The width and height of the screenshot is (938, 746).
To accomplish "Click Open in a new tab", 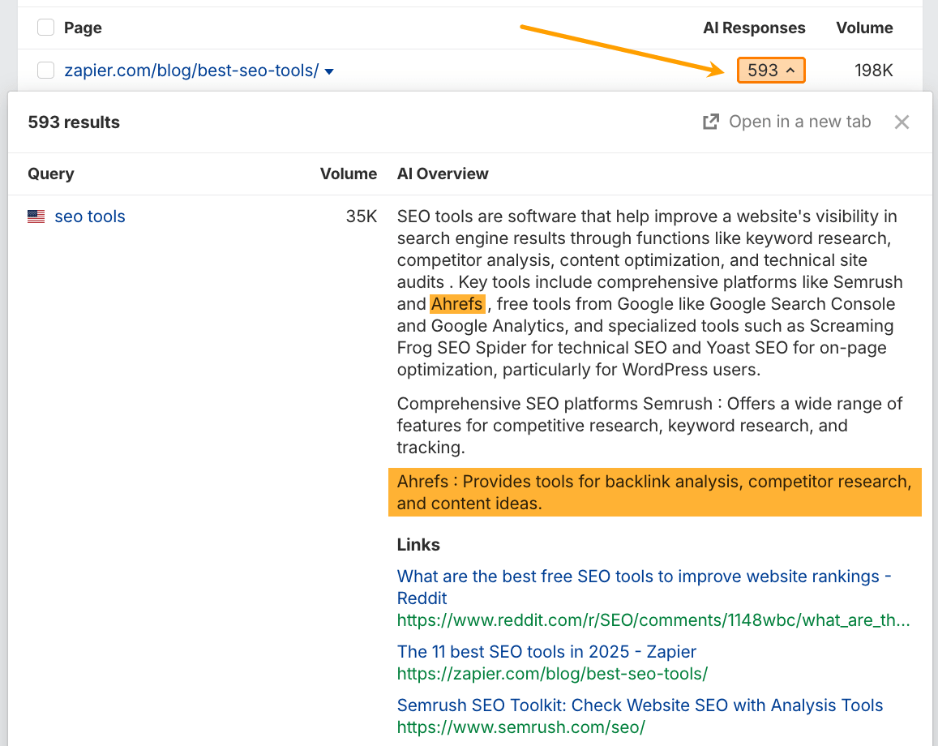I will coord(799,122).
